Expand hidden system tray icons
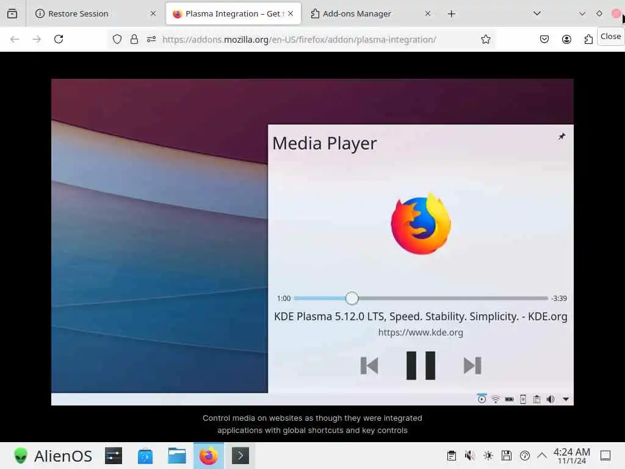The height and width of the screenshot is (469, 625). [x=542, y=455]
